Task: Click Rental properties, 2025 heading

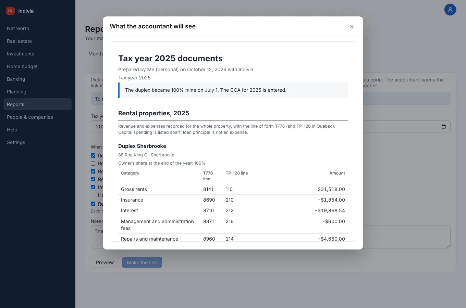Action: 154,113
